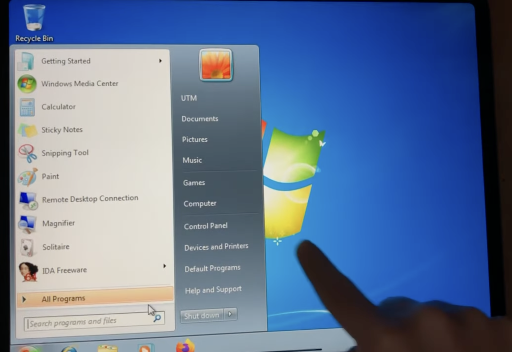Expand the All Programs arrow

click(x=24, y=299)
